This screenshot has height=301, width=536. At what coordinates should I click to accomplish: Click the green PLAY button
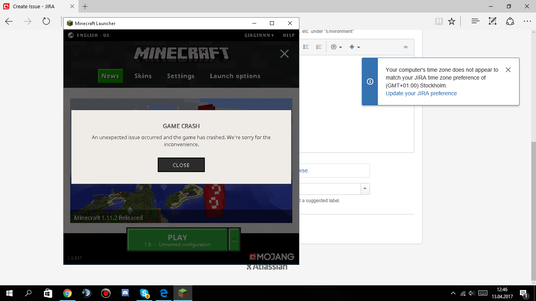[x=177, y=239]
